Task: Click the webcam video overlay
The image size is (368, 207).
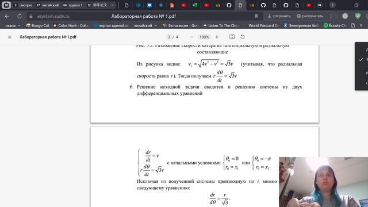Action: click(323, 182)
